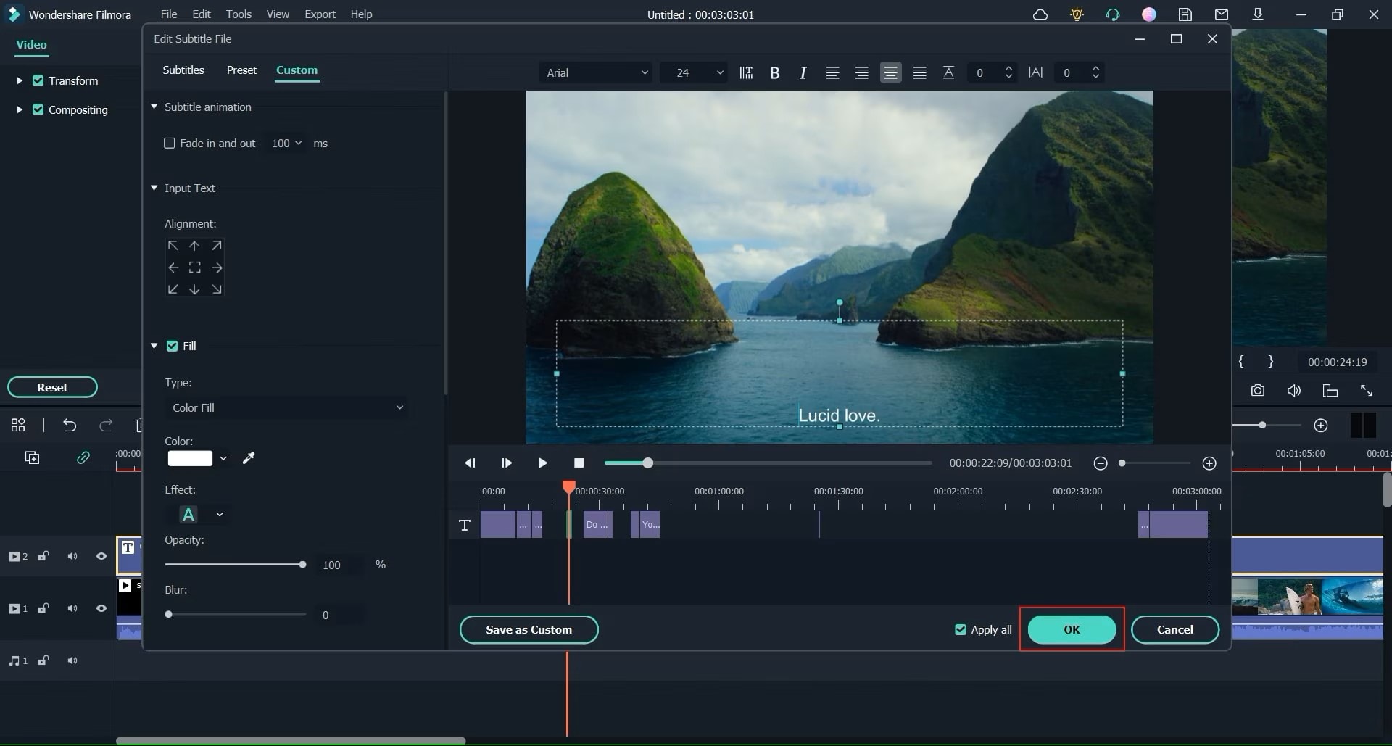Align subtitle to top-left corner

(x=173, y=246)
